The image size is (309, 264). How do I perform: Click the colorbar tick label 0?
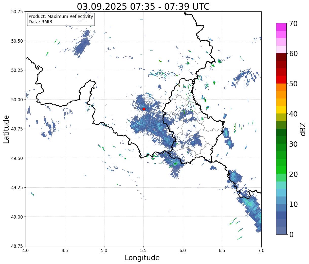(x=291, y=234)
